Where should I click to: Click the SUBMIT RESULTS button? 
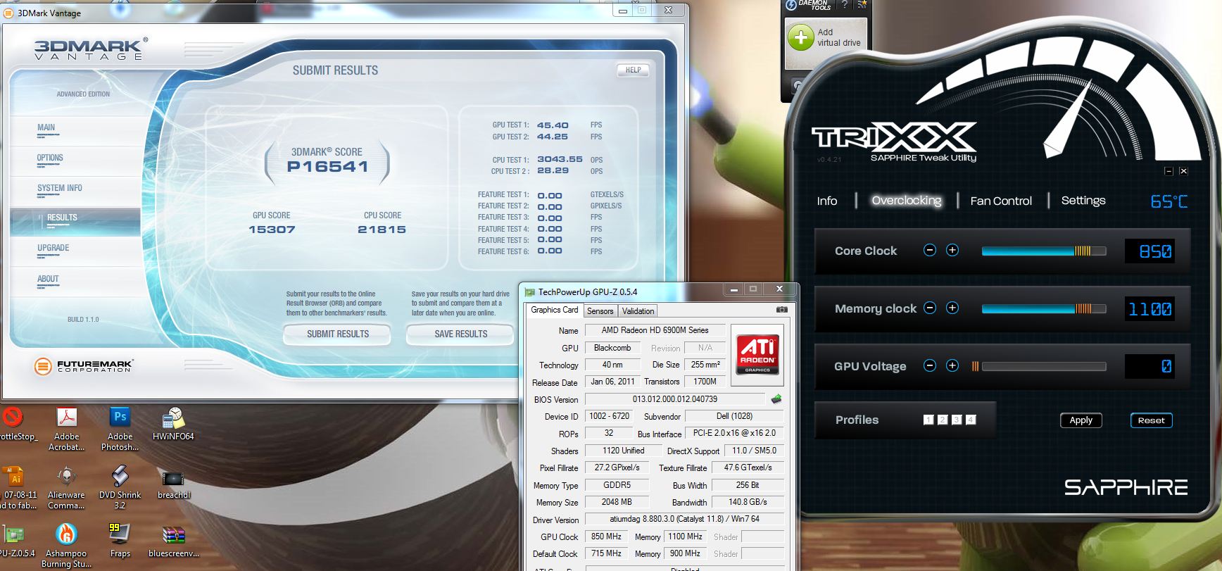coord(337,334)
